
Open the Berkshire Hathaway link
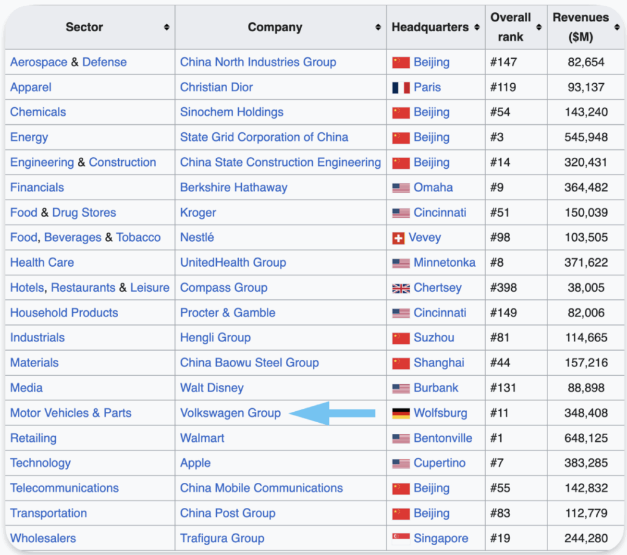click(233, 187)
